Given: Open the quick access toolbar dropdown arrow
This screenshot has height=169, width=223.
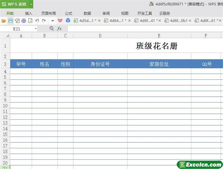Looking at the screenshot, I should tap(53, 21).
